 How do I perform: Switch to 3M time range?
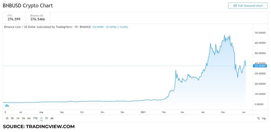[23, 118]
